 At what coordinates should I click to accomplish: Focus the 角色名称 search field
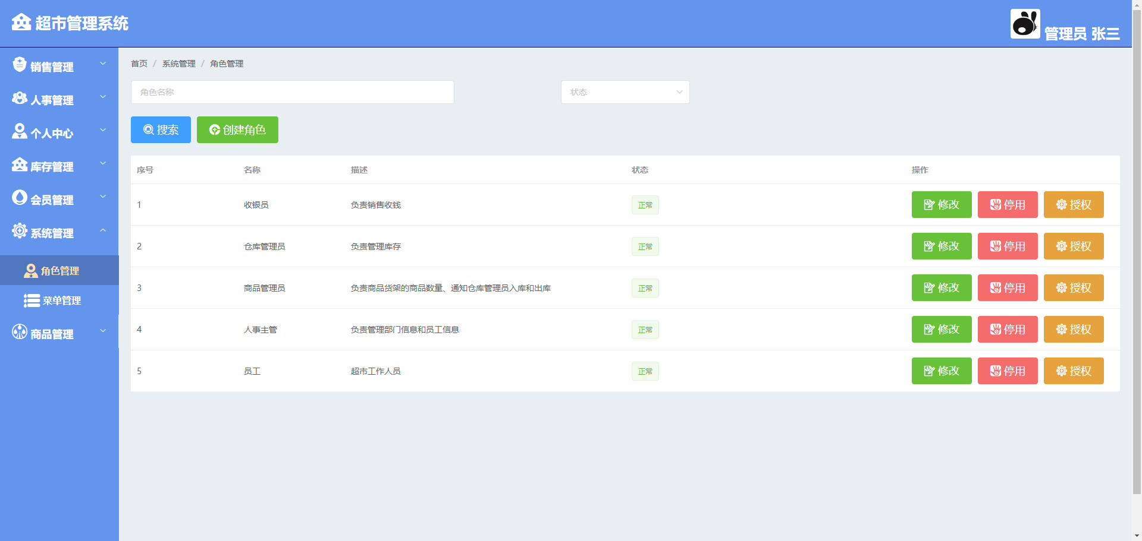(x=293, y=92)
